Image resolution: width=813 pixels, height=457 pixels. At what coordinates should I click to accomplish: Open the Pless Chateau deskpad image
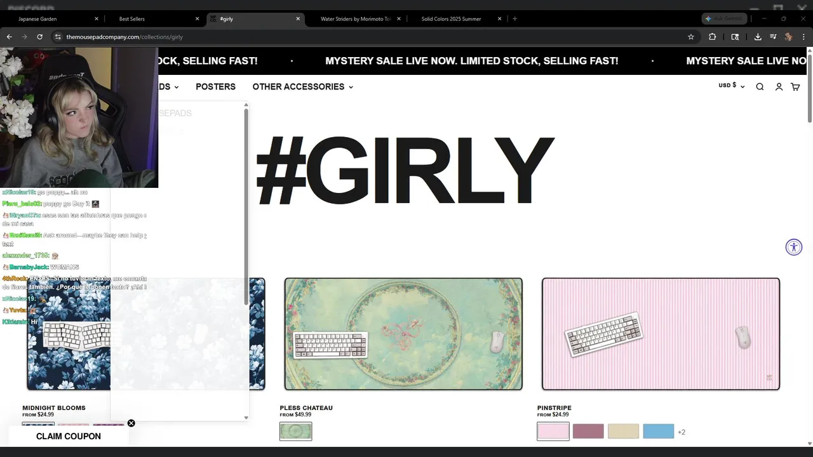point(403,334)
